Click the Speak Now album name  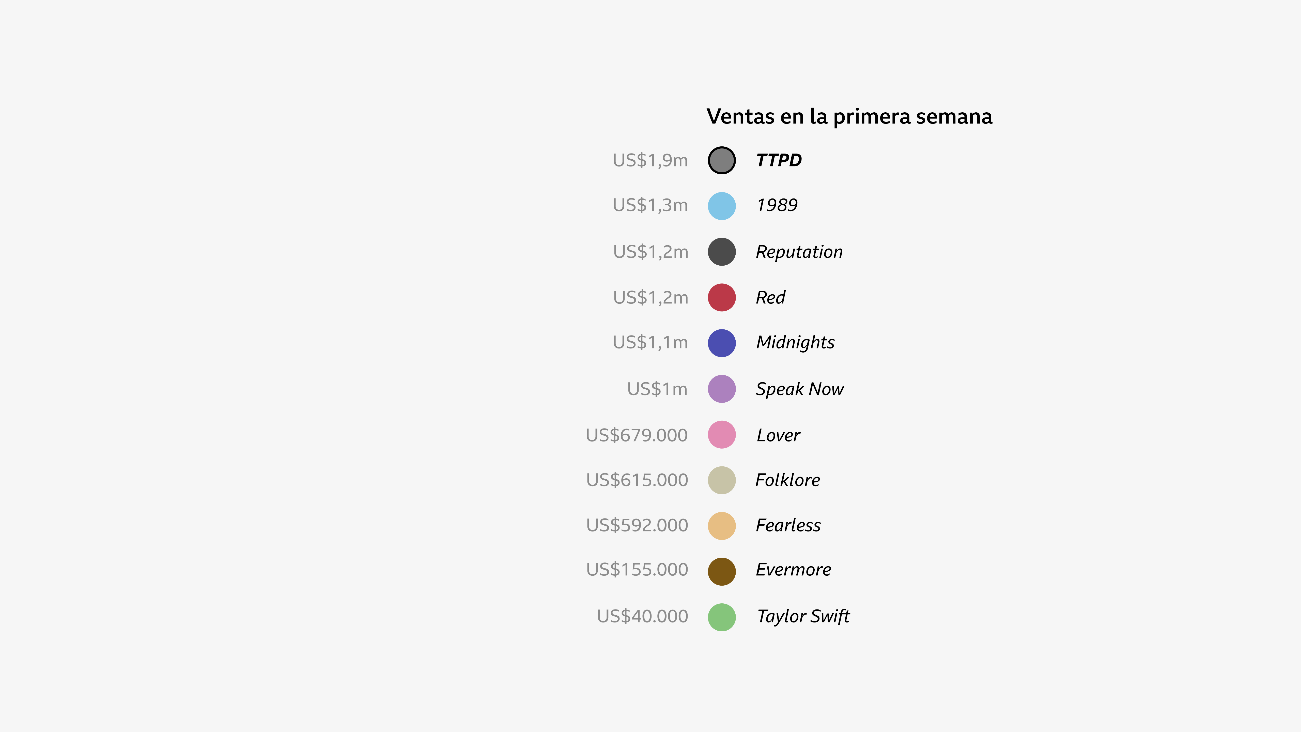[x=799, y=389]
